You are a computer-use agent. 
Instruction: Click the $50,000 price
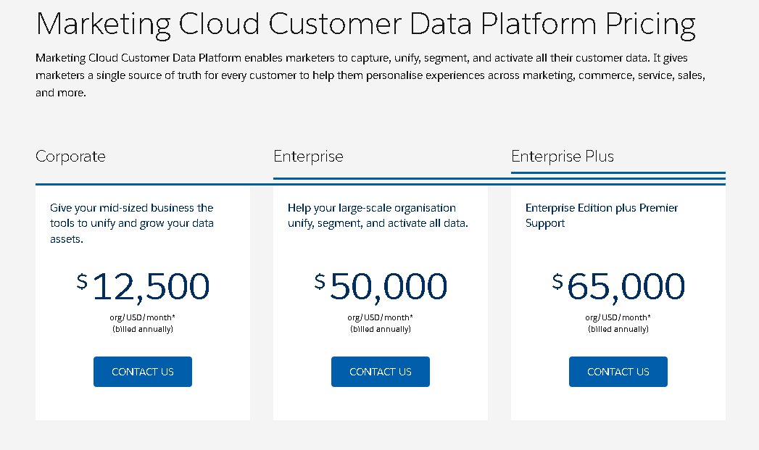pos(381,287)
